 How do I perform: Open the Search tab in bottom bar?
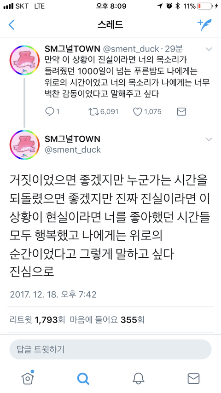point(83,378)
